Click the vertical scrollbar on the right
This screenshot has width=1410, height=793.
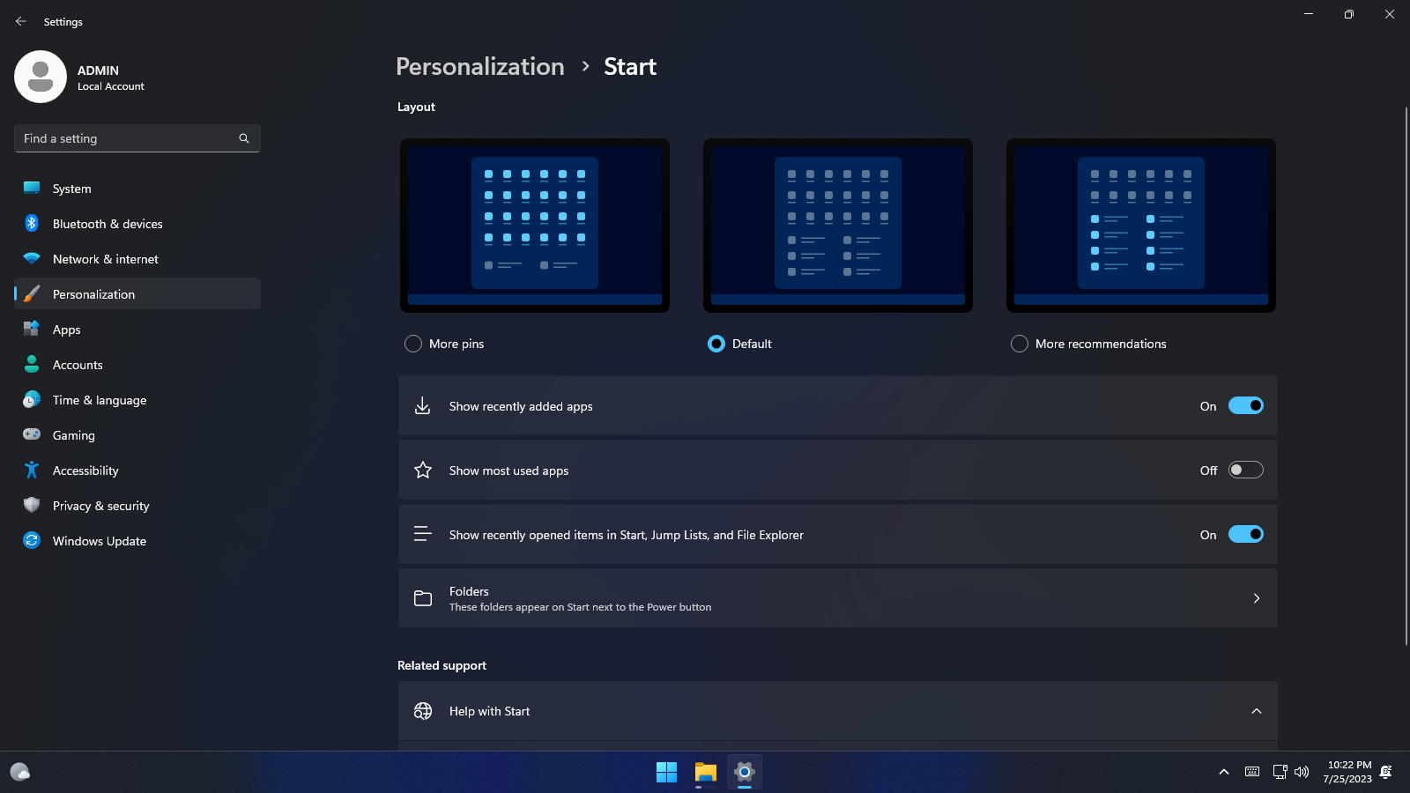(x=1406, y=376)
